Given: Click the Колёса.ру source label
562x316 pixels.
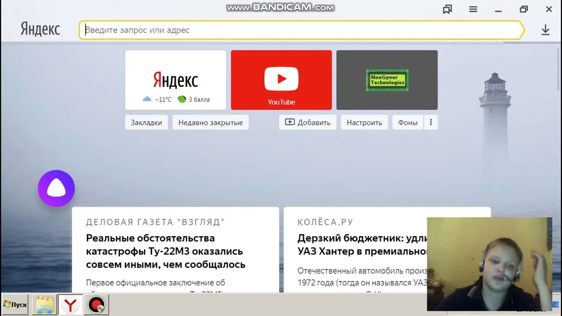Looking at the screenshot, I should (x=325, y=222).
